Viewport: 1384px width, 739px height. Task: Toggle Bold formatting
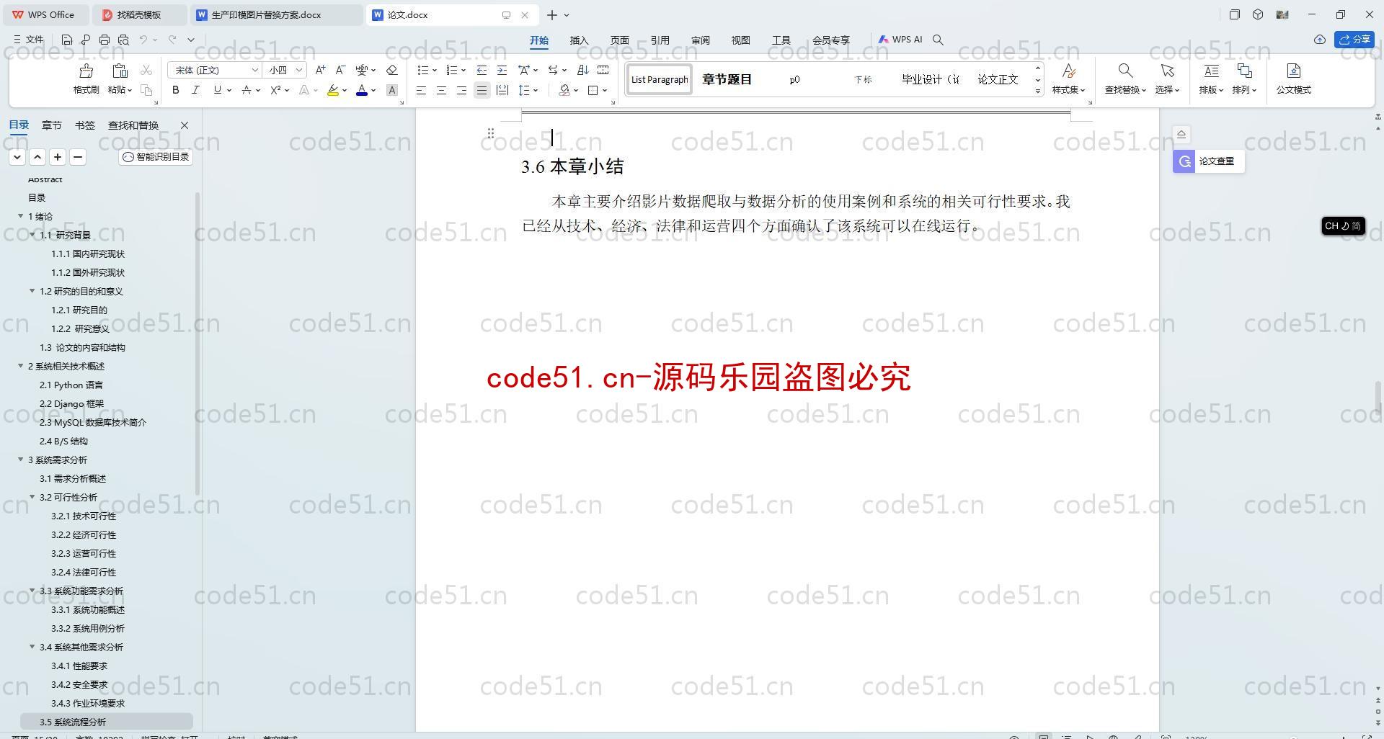point(175,90)
